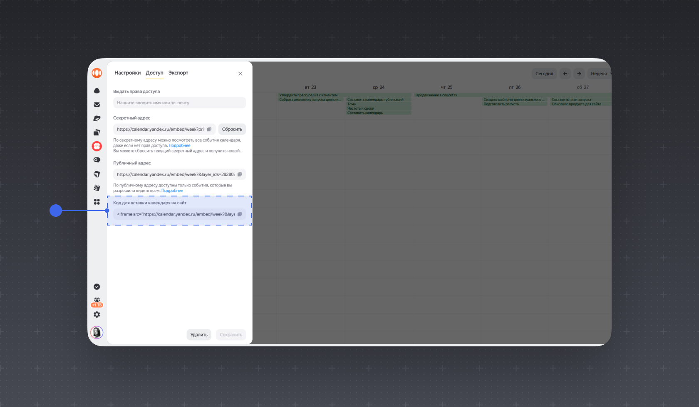Focus the access rights name input field
The height and width of the screenshot is (407, 699).
pos(180,103)
